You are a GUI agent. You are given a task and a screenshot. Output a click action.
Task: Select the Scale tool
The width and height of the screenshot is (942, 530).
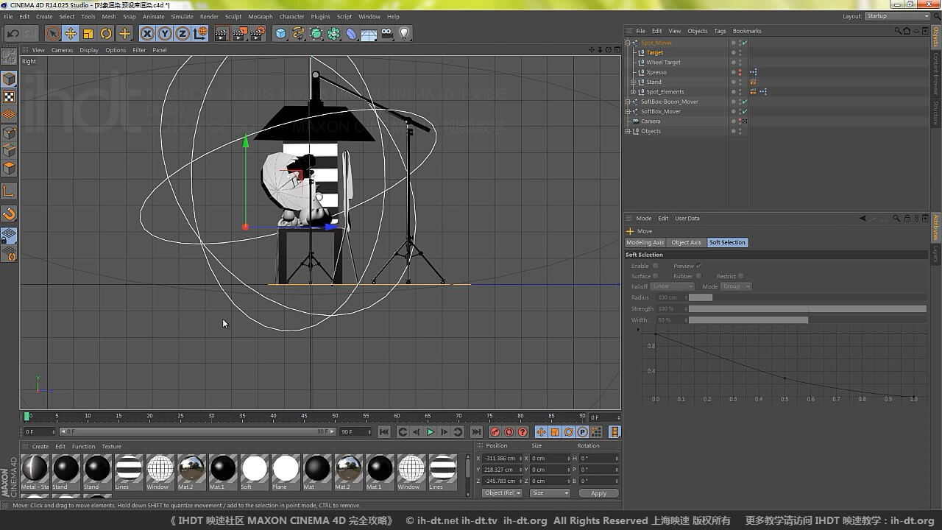(88, 33)
